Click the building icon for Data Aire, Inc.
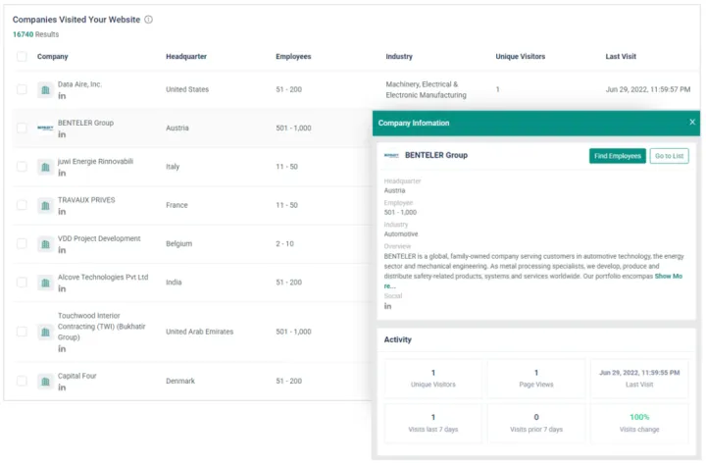The image size is (706, 464). tap(45, 90)
